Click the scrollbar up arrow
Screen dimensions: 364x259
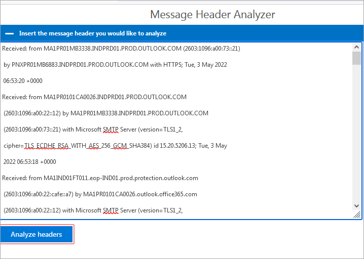coord(357,47)
